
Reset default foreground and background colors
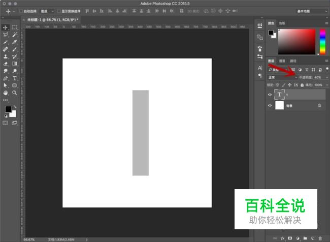click(6, 116)
